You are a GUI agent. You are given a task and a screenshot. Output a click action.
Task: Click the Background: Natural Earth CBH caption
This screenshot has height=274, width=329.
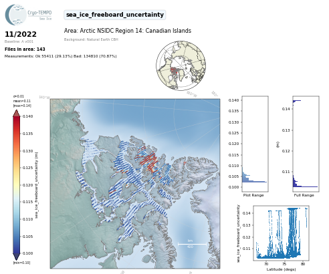pos(91,39)
